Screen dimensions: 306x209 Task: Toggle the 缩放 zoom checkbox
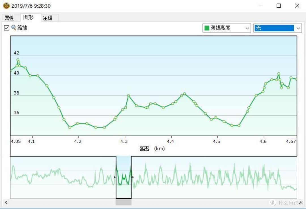(x=7, y=28)
